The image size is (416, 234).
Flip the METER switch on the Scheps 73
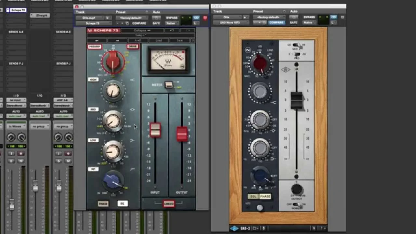pos(169,84)
